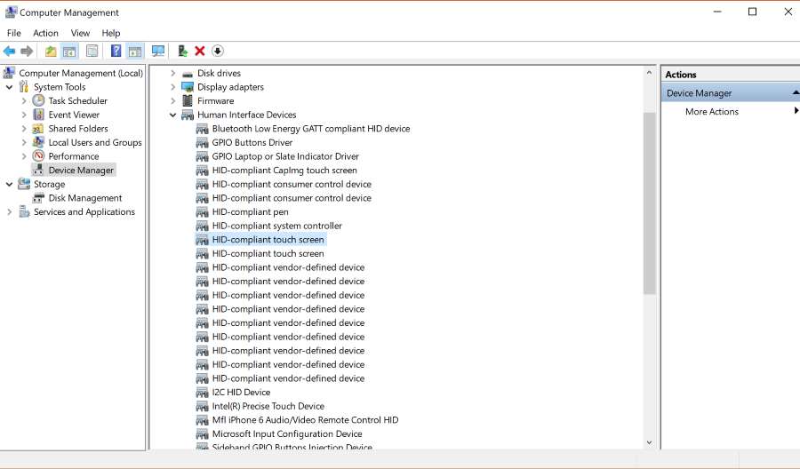
Task: Select GPIO Laptop or Slate Indicator Driver
Action: click(x=285, y=156)
